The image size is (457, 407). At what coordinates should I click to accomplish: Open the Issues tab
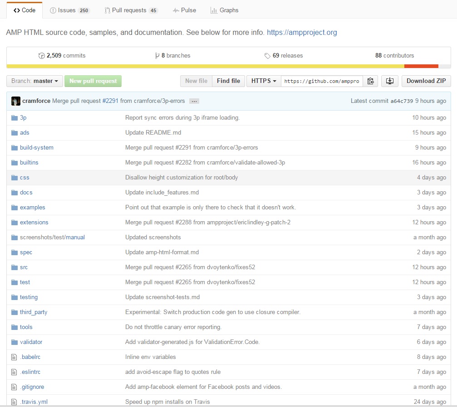[69, 10]
